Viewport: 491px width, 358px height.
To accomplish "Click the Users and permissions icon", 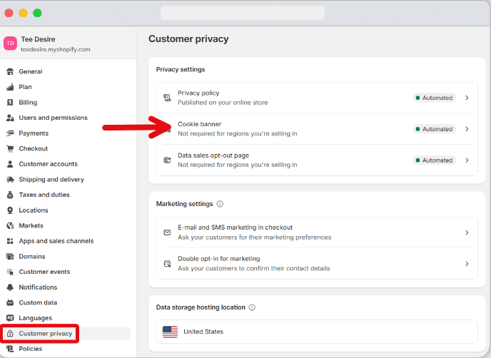I will click(10, 118).
